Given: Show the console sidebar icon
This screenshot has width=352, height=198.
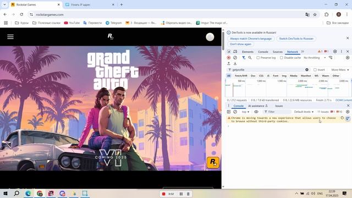Looking at the screenshot, I should [x=229, y=112].
